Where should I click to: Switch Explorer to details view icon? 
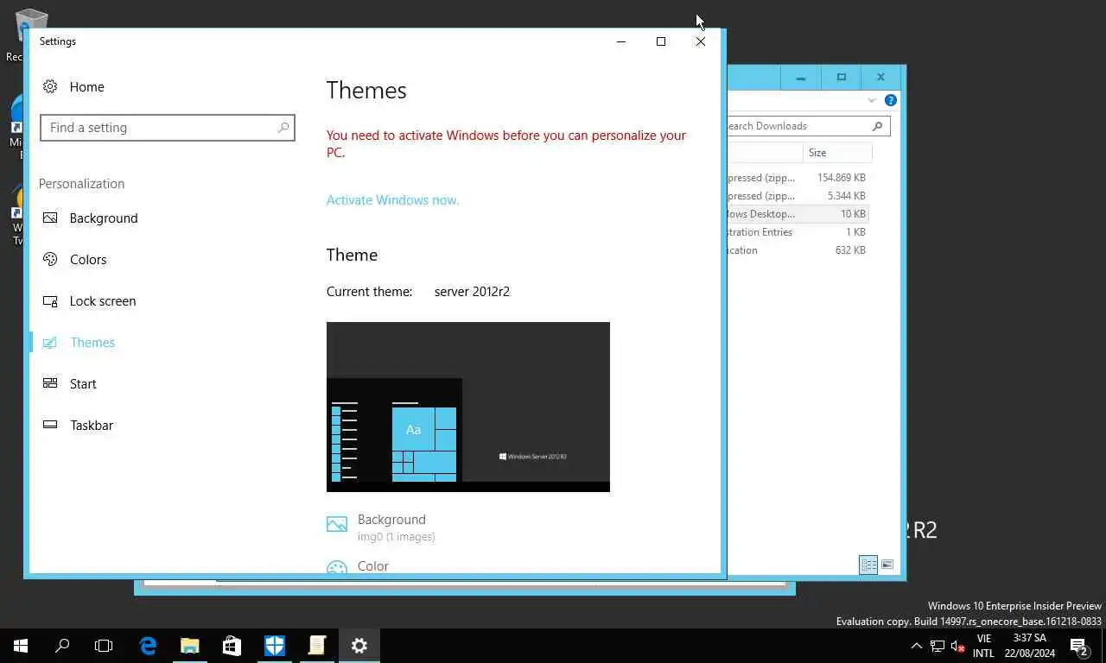click(868, 565)
